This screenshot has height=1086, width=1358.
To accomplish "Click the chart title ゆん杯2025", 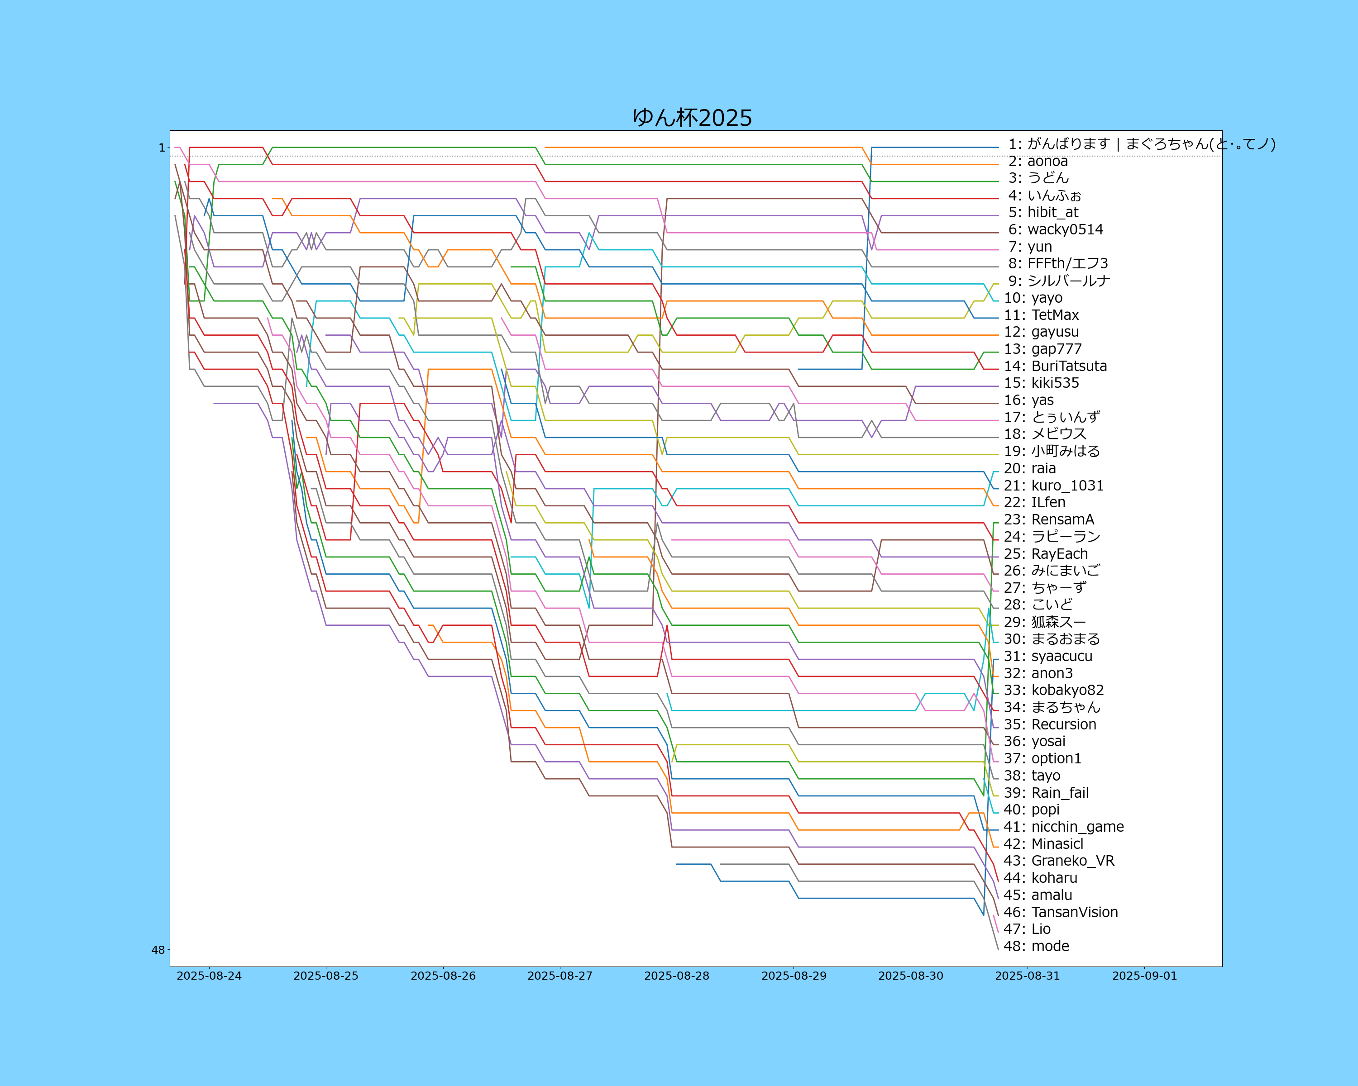I will coord(692,118).
